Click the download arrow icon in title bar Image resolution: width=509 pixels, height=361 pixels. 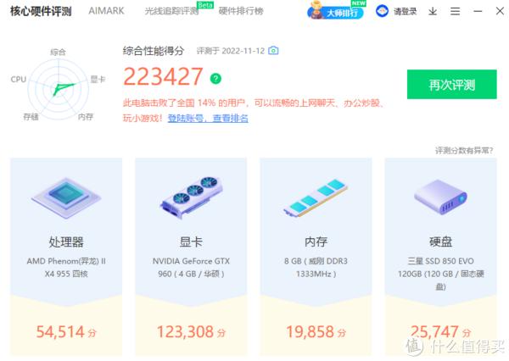point(433,11)
